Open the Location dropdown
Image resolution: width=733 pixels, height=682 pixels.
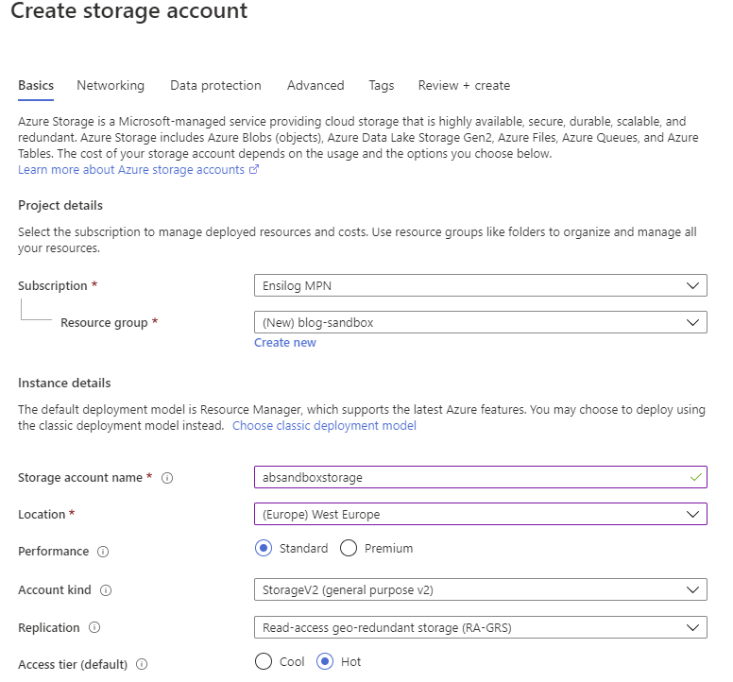(481, 514)
